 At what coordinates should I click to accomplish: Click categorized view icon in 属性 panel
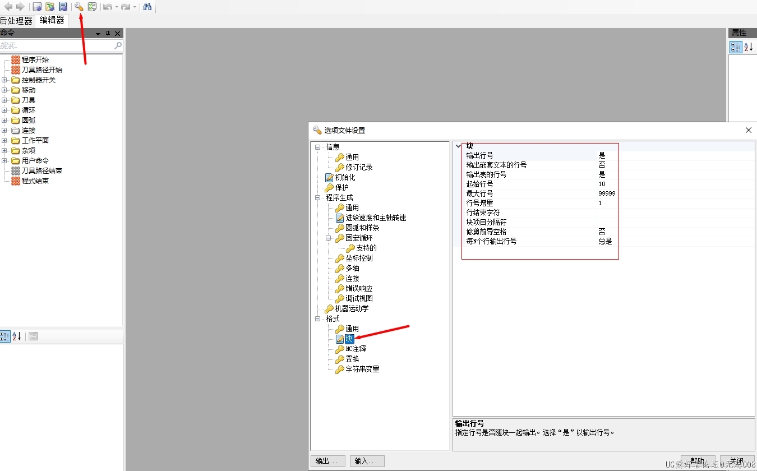coord(736,47)
